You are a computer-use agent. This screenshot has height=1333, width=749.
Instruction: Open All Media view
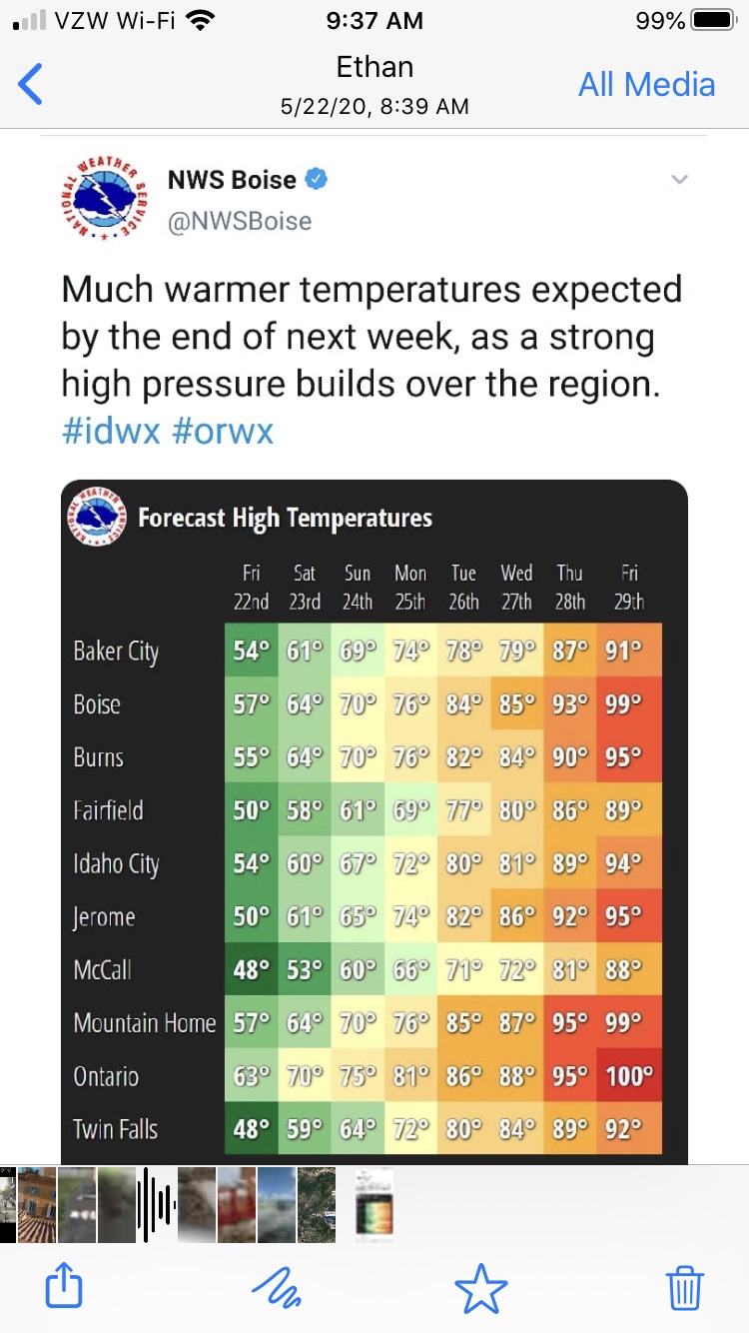[646, 84]
